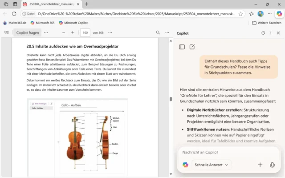The image size is (285, 178).
Task: Close the Copilot sidebar panel
Action: 279,33
